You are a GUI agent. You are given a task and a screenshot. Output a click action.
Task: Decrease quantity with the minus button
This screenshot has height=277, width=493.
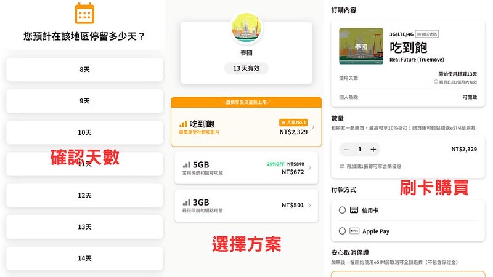tap(346, 149)
